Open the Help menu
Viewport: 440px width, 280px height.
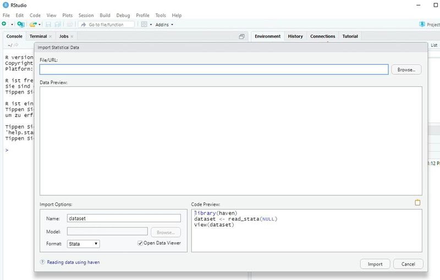click(x=177, y=15)
